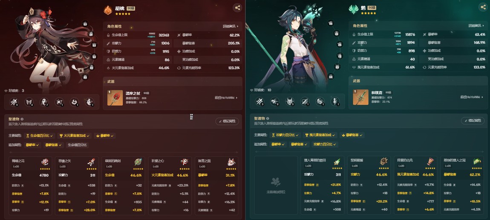Screen dimensions: 490x220
Task: Click the info icon next to 聖遺物 on Hu Tao's panel
Action: point(22,119)
